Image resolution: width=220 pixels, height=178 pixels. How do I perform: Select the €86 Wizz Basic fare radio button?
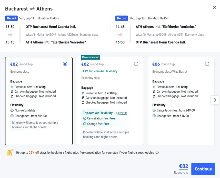click(x=207, y=64)
